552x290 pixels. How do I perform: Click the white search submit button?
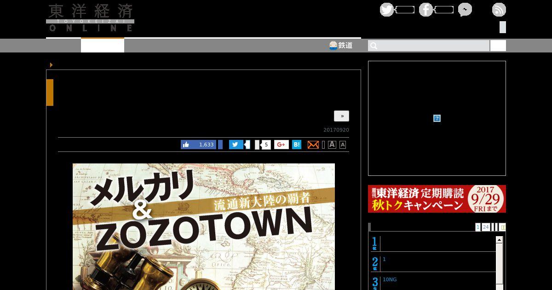498,46
